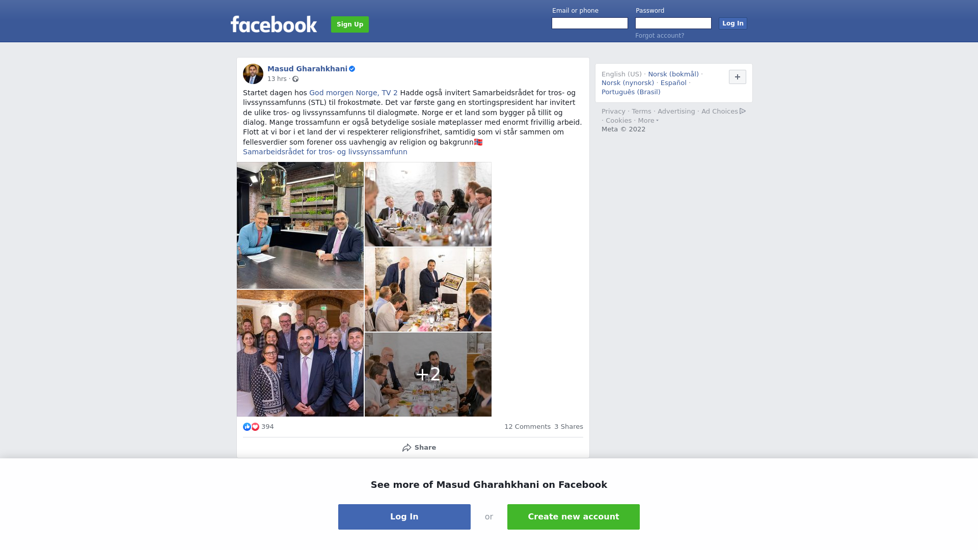Focus the Email or phone field
This screenshot has width=978, height=550.
[x=590, y=23]
